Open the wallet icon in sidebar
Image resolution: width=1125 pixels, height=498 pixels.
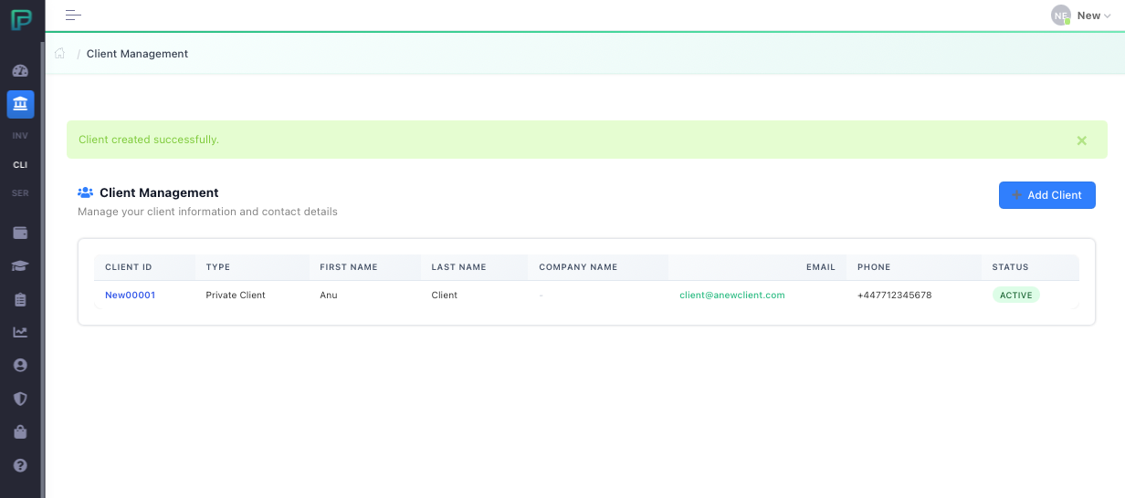point(20,233)
